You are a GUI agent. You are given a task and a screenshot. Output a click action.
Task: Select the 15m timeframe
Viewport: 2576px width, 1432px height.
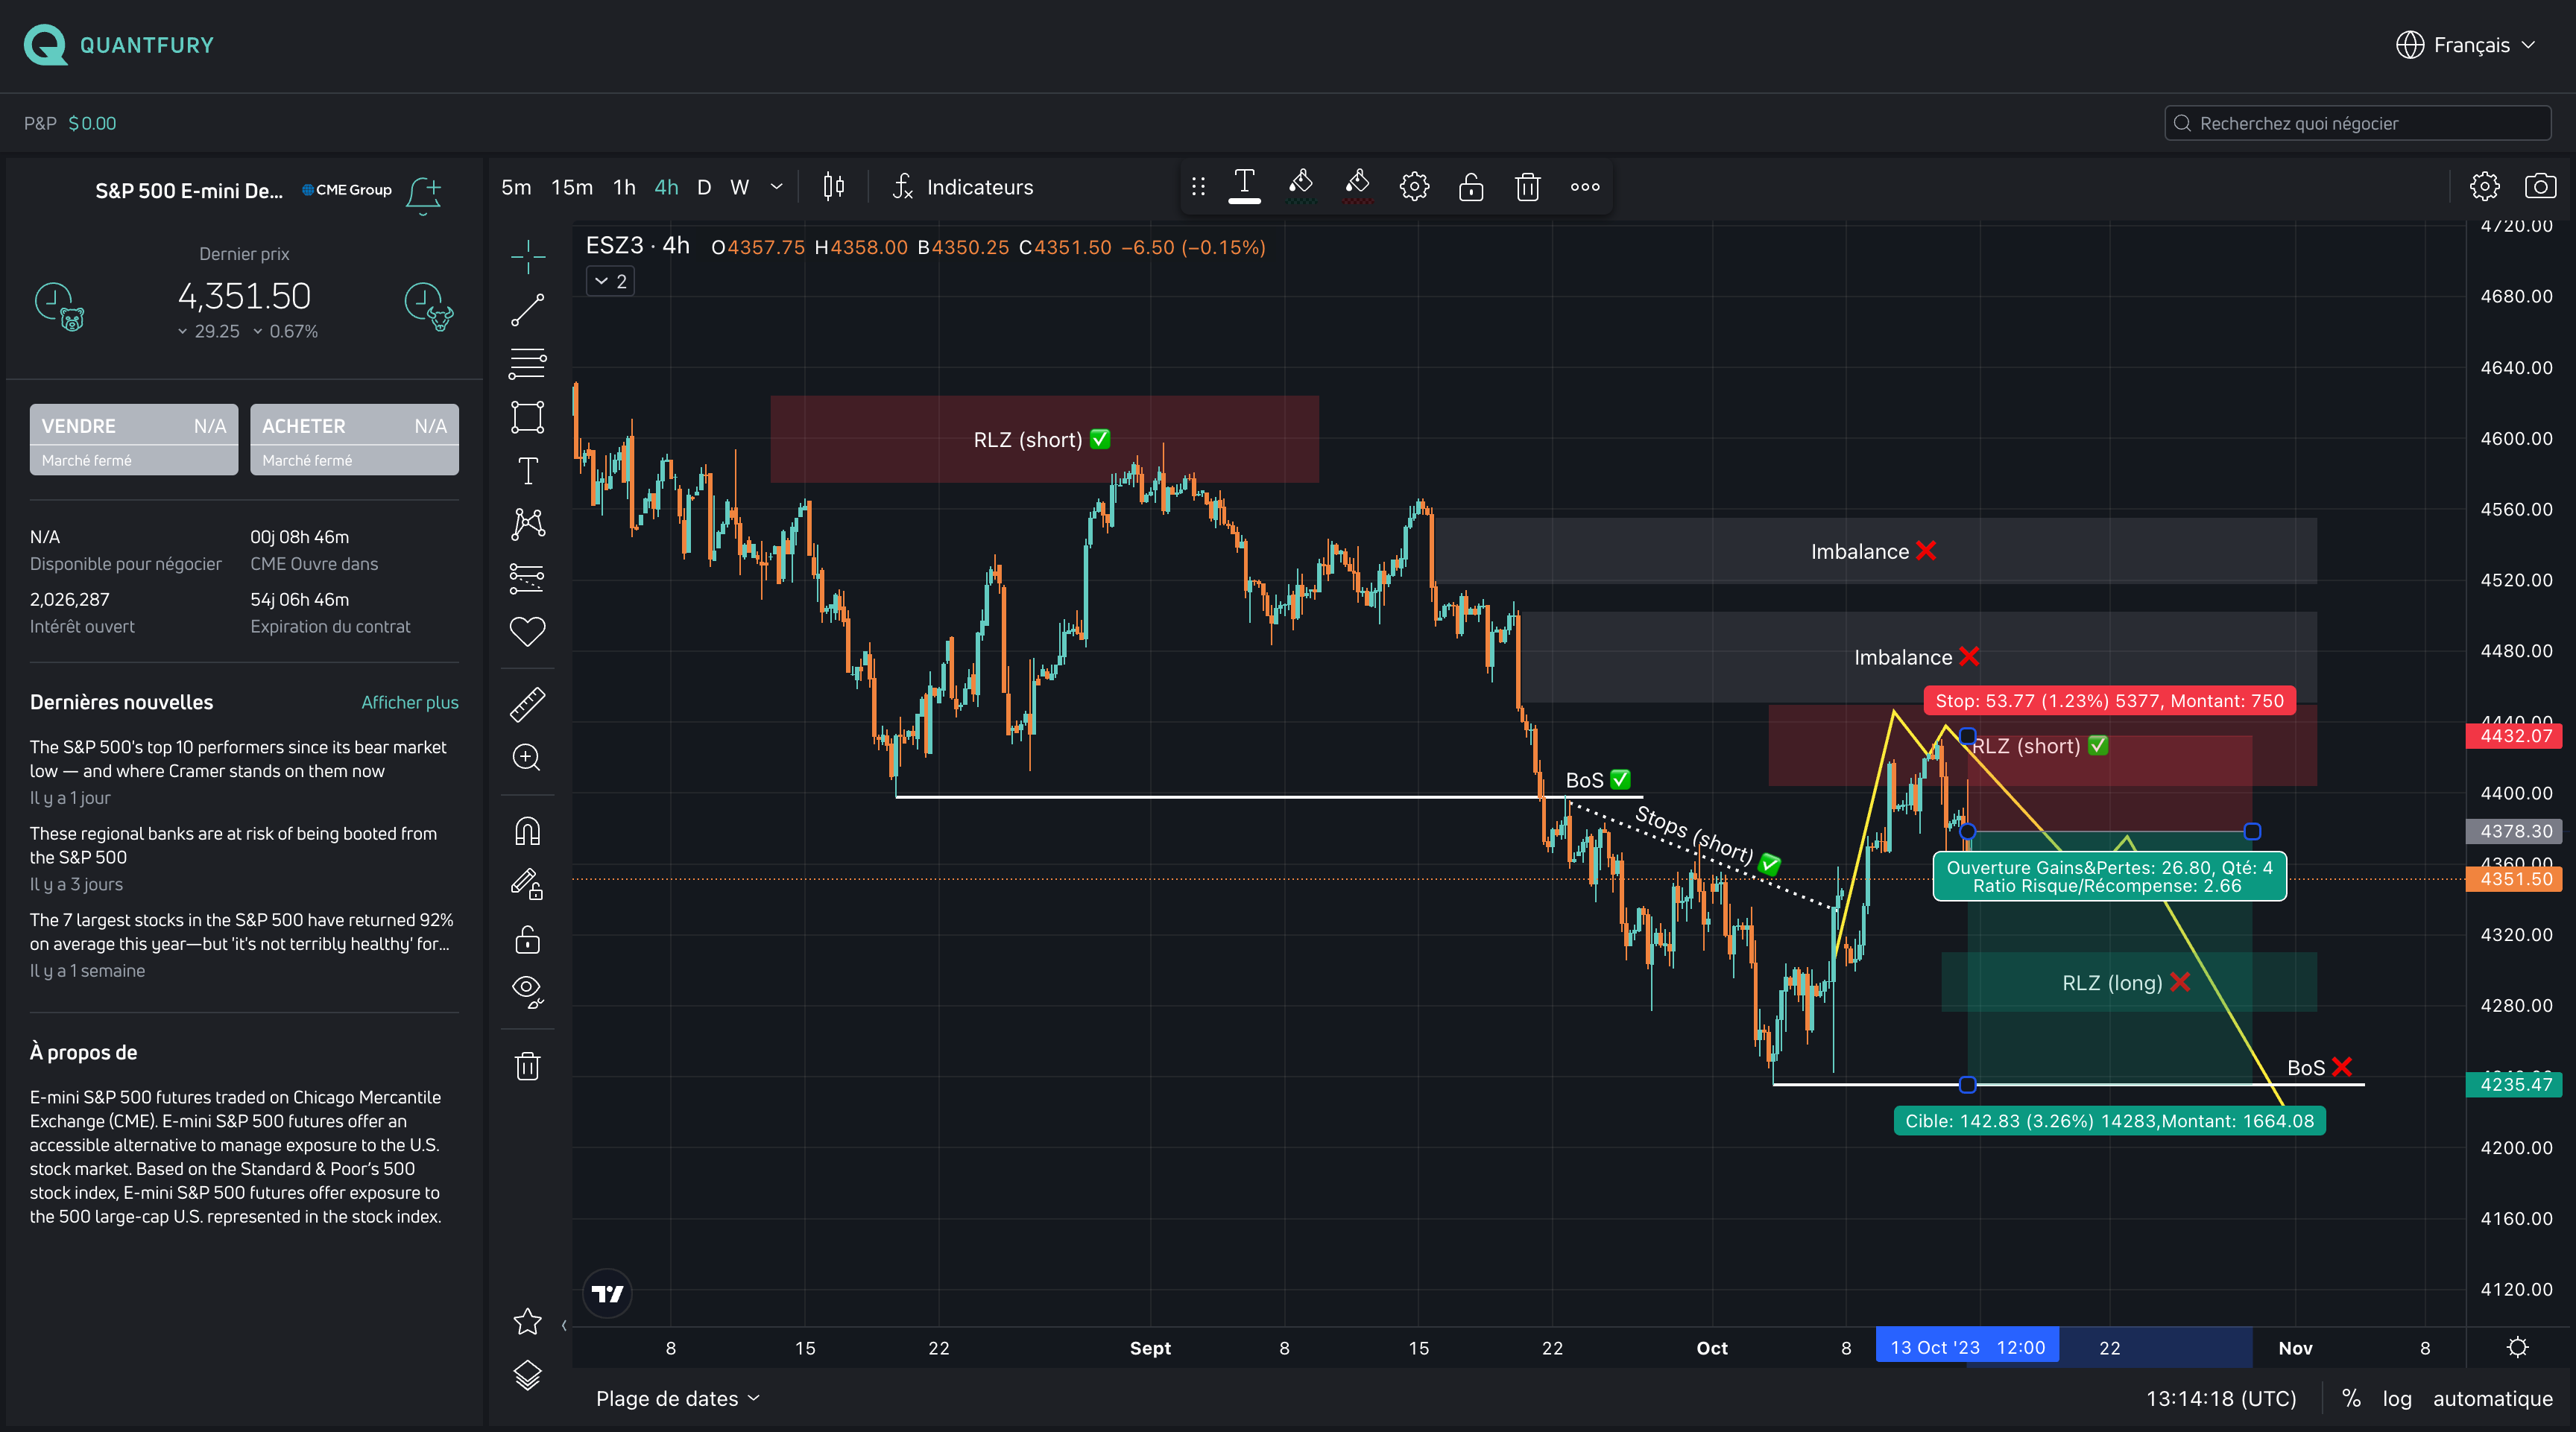point(572,187)
